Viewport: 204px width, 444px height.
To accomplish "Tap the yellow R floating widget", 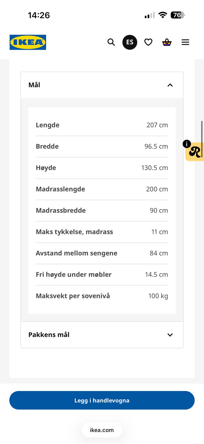I will point(195,152).
